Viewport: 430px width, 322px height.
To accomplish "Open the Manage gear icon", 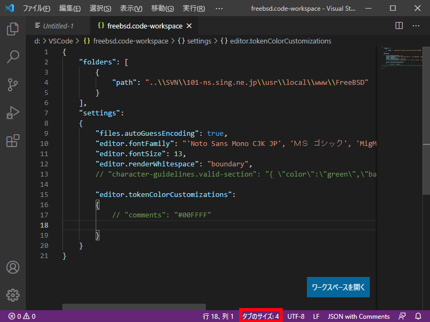I will (x=12, y=295).
